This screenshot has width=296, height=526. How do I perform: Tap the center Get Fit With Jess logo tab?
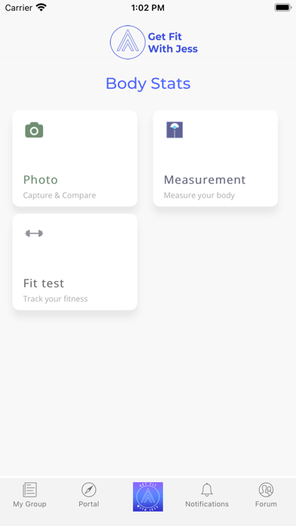pyautogui.click(x=148, y=497)
